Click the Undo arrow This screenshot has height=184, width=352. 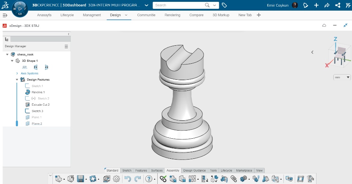pyautogui.click(x=128, y=179)
